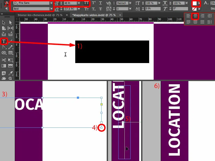Screen dimensions: 215x161
Task: Toggle Small Caps formatting
Action: 86,9
